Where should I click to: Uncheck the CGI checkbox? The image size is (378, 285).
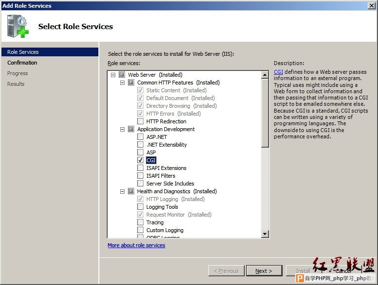point(141,160)
